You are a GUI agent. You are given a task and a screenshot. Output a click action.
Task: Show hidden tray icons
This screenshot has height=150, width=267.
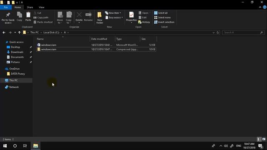click(x=221, y=146)
